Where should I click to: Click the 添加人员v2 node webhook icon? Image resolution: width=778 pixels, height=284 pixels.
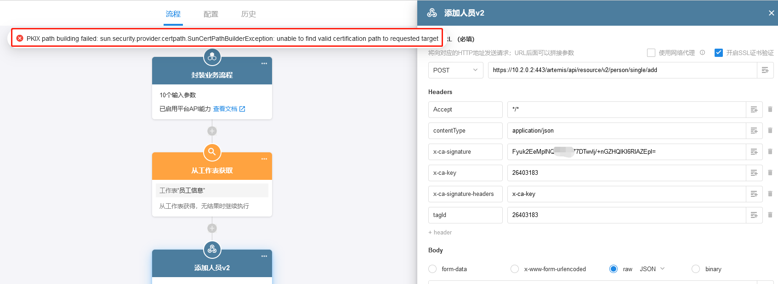click(x=212, y=249)
